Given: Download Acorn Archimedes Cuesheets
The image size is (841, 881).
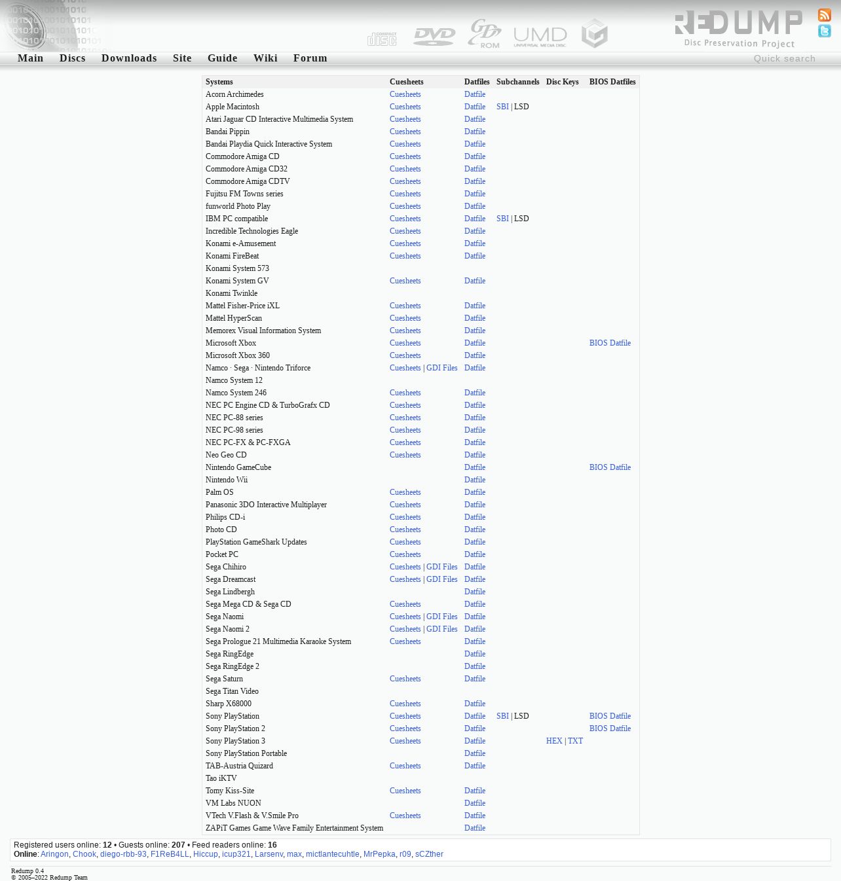Looking at the screenshot, I should [x=405, y=94].
